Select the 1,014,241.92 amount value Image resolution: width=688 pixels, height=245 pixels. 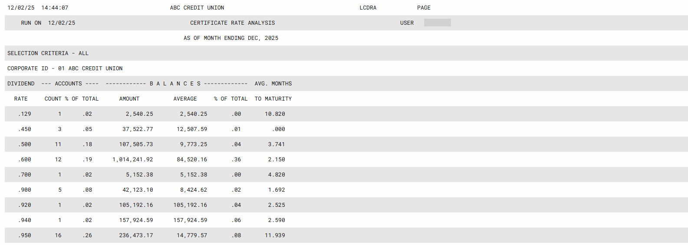132,160
